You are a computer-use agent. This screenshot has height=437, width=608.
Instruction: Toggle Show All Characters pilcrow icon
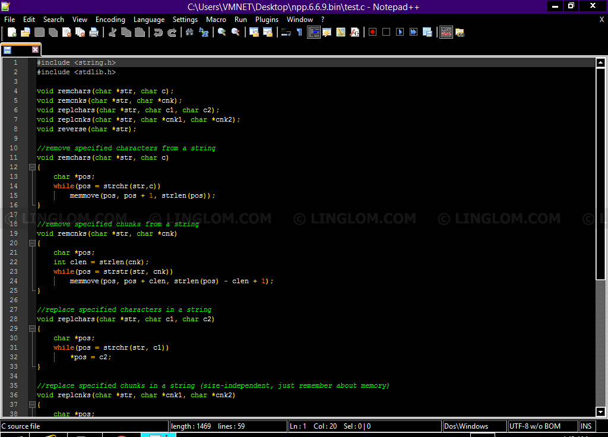click(299, 33)
